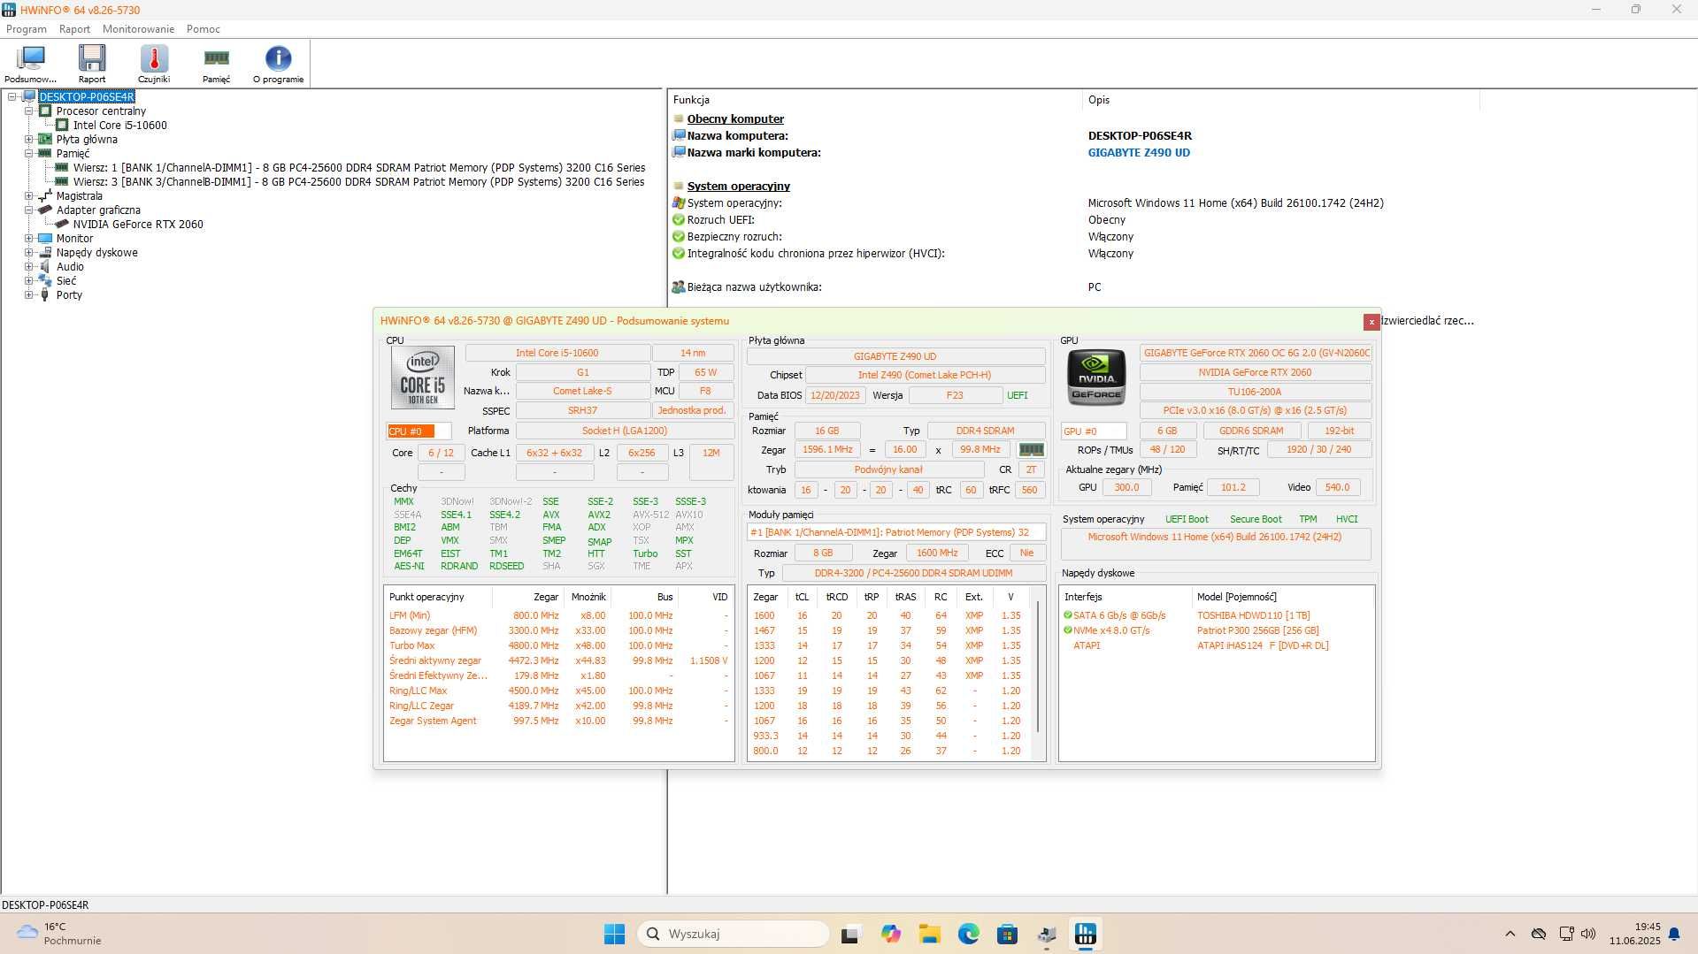1698x954 pixels.
Task: Open the Raport menu
Action: coord(74,29)
